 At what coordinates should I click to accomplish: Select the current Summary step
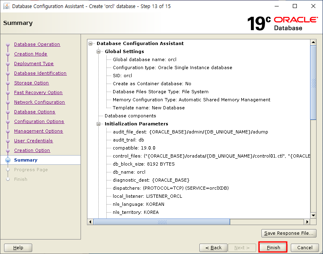pyautogui.click(x=26, y=160)
